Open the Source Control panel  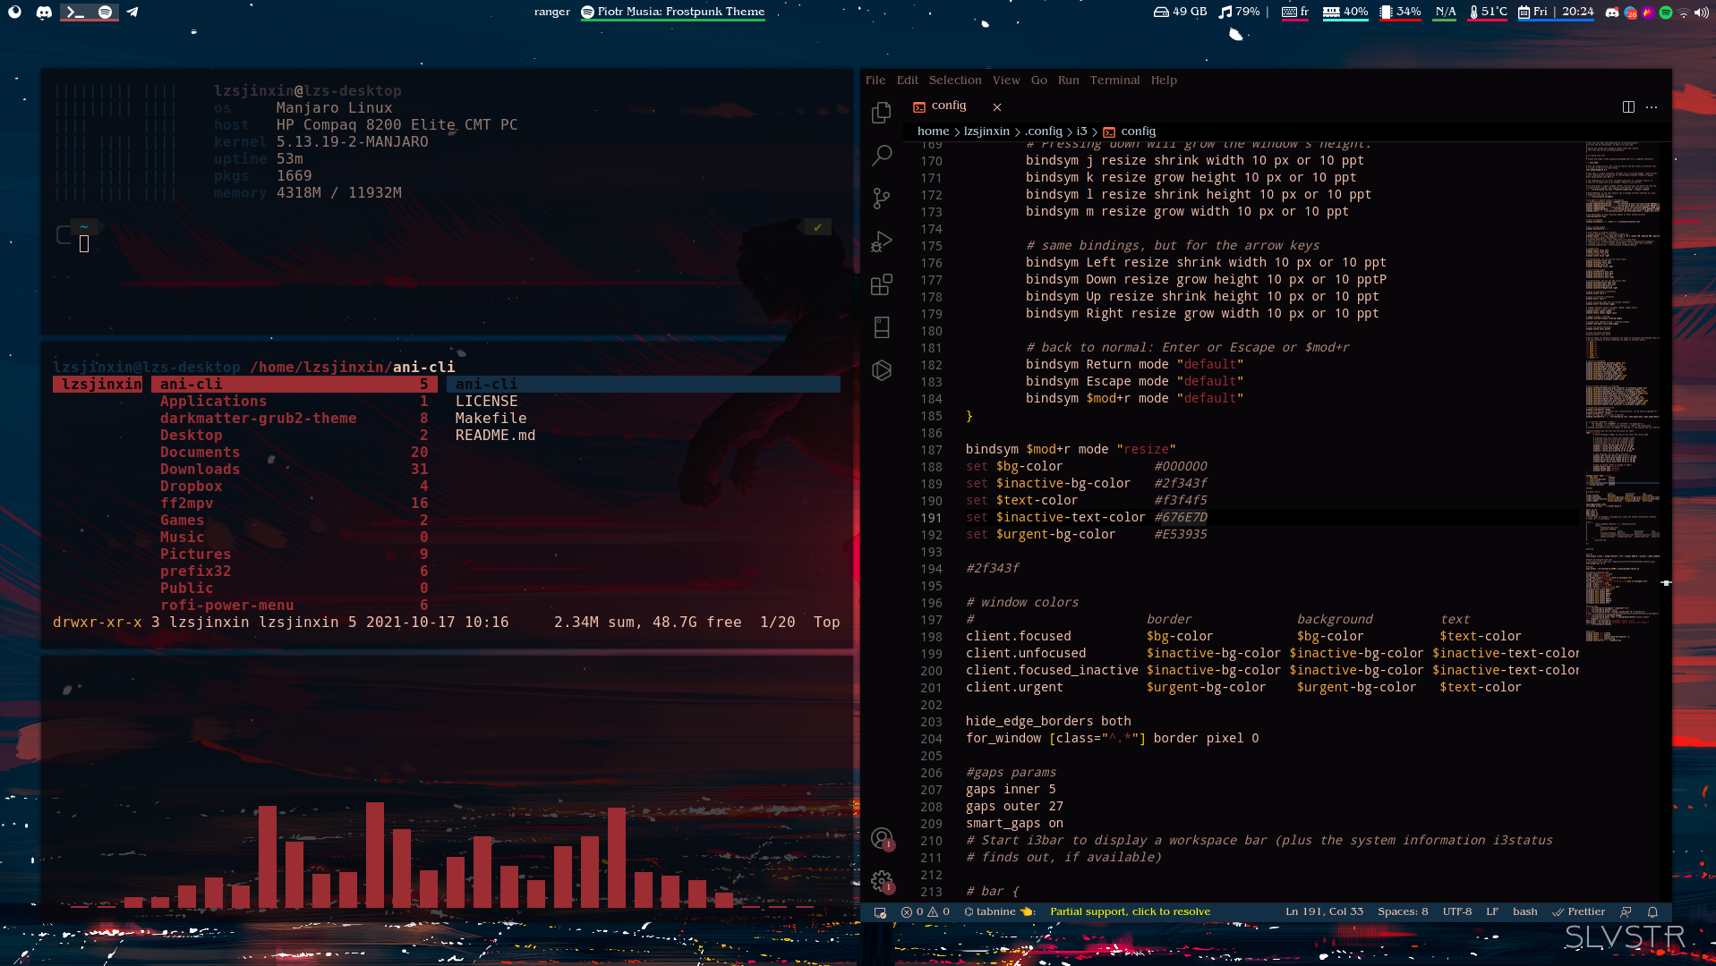pos(881,198)
